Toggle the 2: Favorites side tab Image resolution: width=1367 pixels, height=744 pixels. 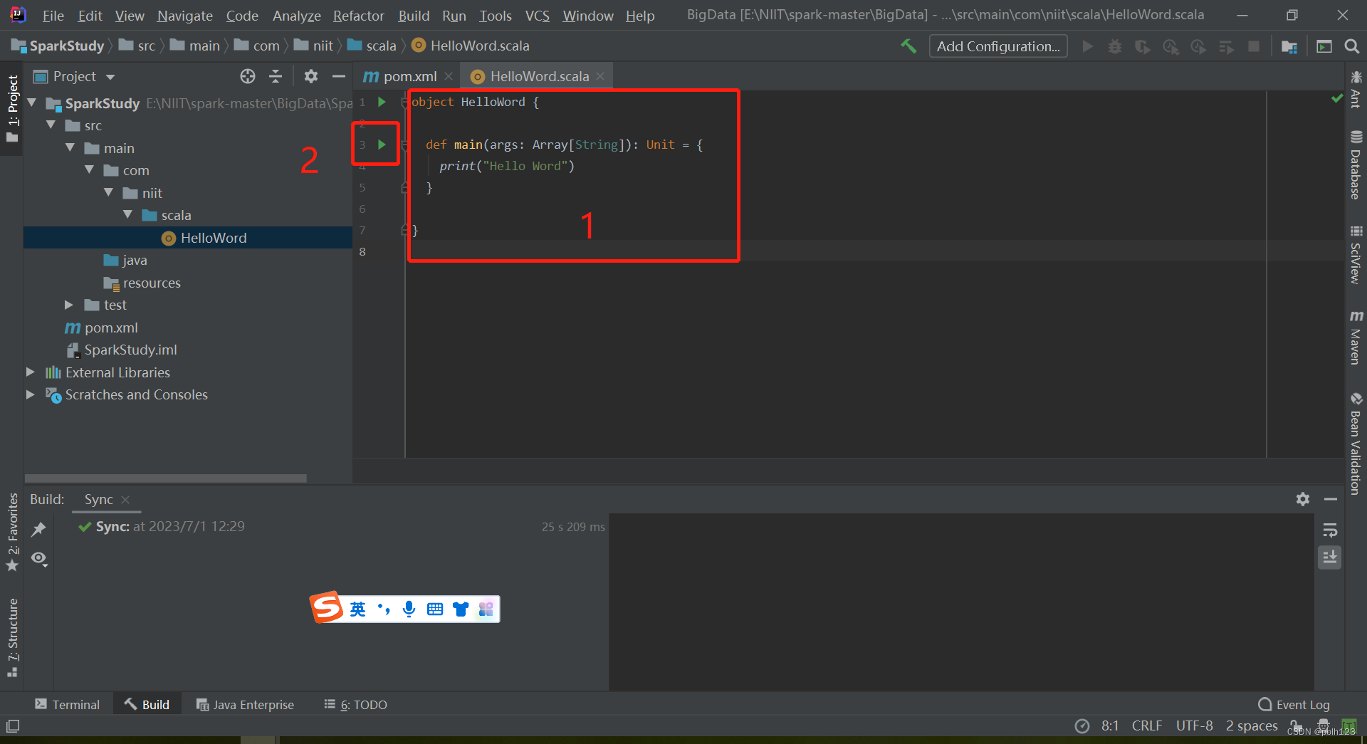point(12,531)
